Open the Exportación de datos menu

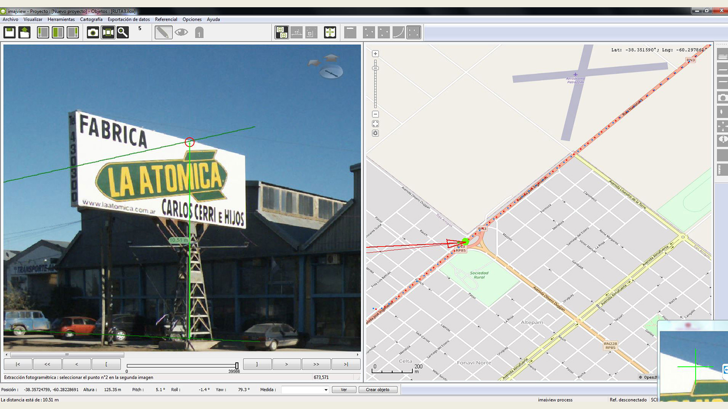(x=129, y=20)
